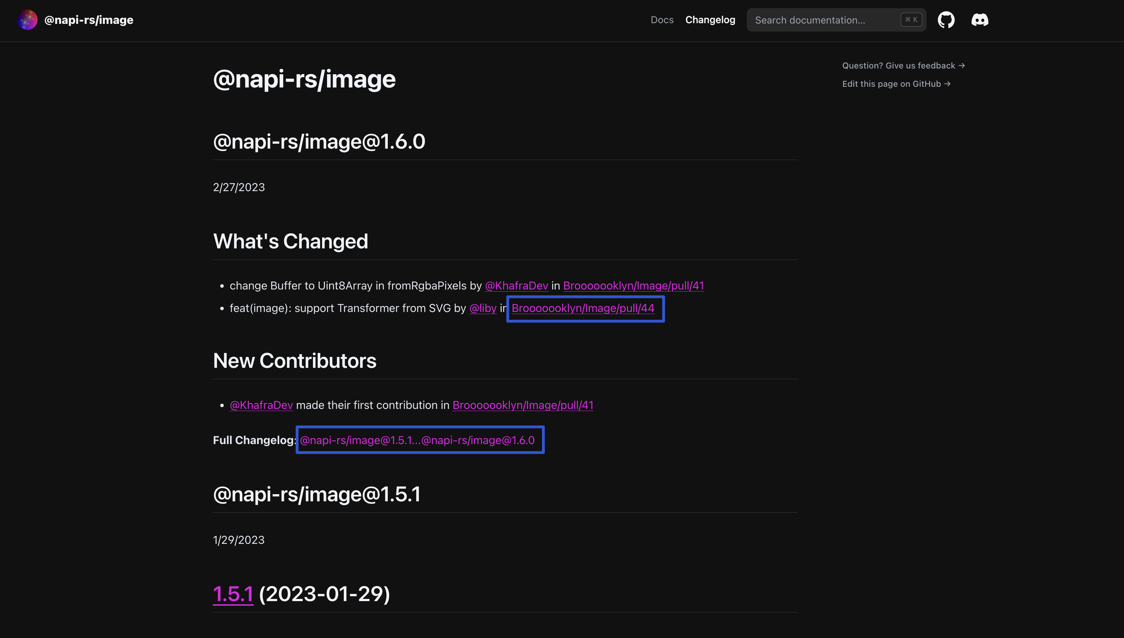Click the @napi-rs/image@1.5.1 heading

tap(317, 494)
